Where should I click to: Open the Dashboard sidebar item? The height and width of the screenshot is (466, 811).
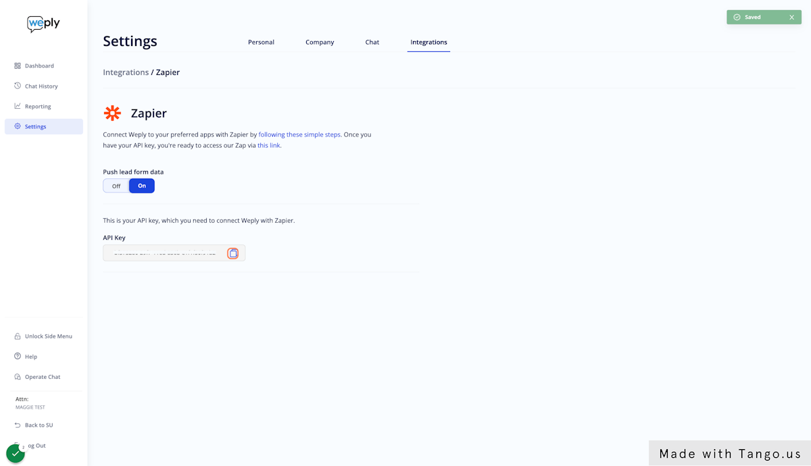[x=44, y=66]
